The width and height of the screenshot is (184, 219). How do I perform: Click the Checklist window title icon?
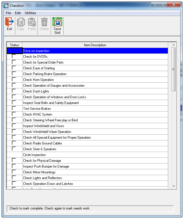tap(6, 5)
